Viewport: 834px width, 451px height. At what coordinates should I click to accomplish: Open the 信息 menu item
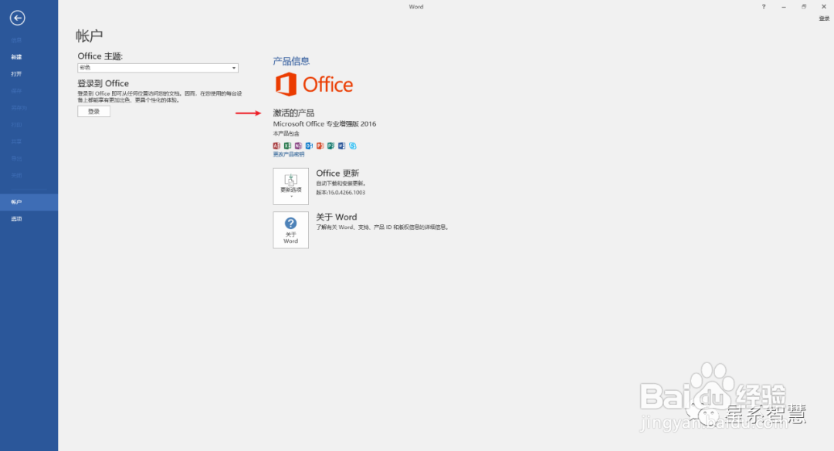(16, 40)
